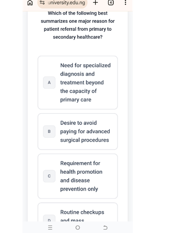Select the letter A answer badge
Screen dimensions: 175x233
pos(49,82)
